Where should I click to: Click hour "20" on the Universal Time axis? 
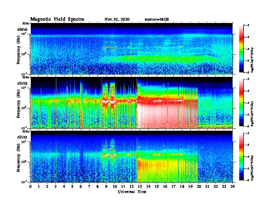click(199, 186)
